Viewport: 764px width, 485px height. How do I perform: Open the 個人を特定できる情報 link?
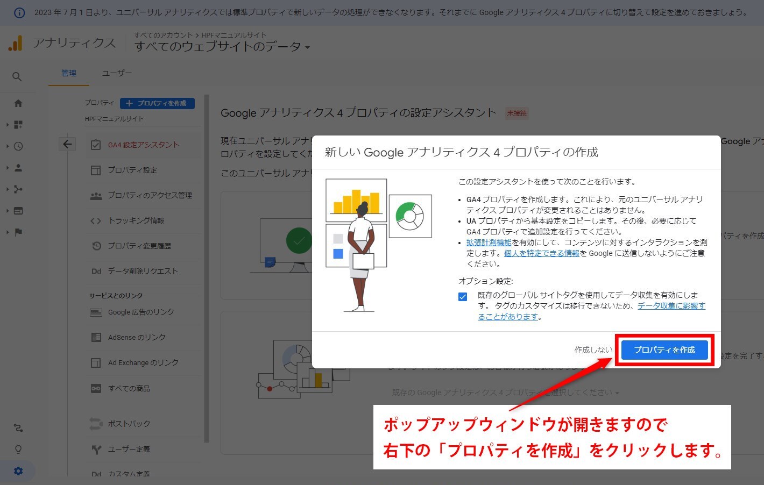(x=542, y=253)
